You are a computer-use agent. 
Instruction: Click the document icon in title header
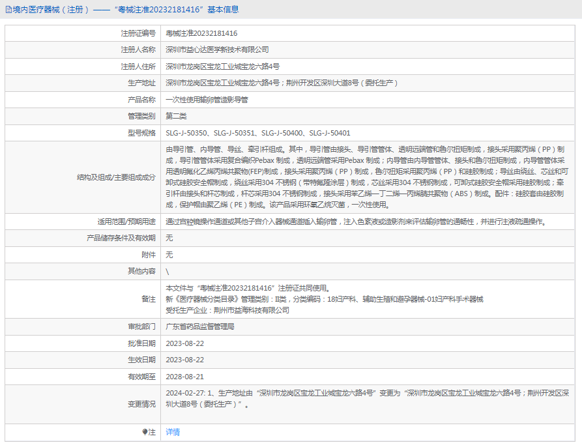click(8, 10)
